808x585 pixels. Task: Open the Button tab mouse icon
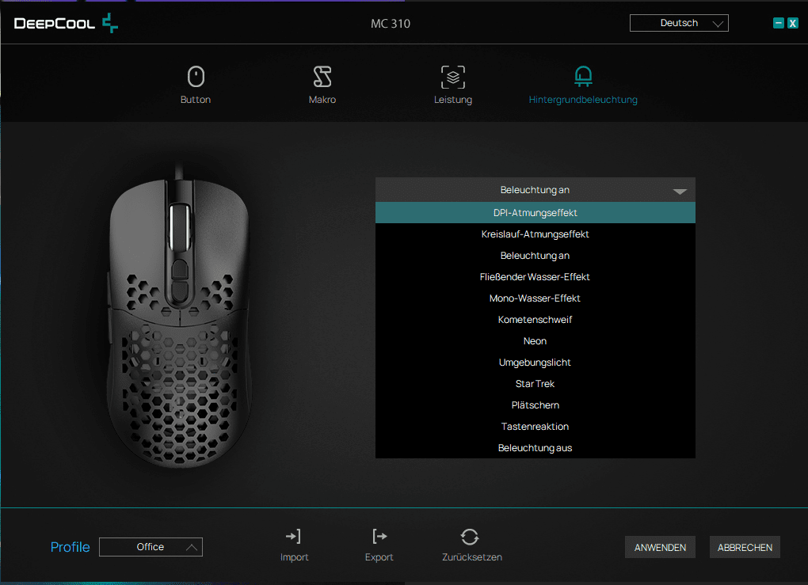pos(196,77)
